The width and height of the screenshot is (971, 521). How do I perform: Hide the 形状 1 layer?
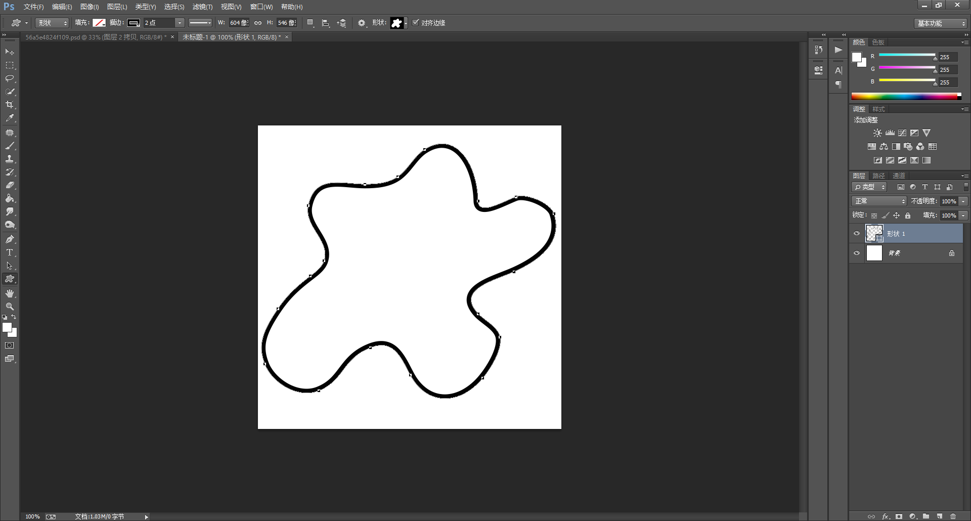coord(857,234)
